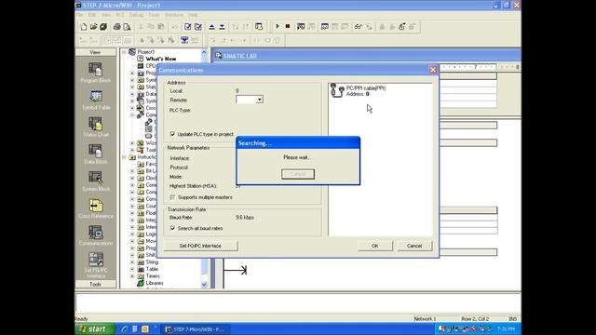Viewport: 596px width, 335px height.
Task: Click the Windows start button
Action: pyautogui.click(x=95, y=328)
